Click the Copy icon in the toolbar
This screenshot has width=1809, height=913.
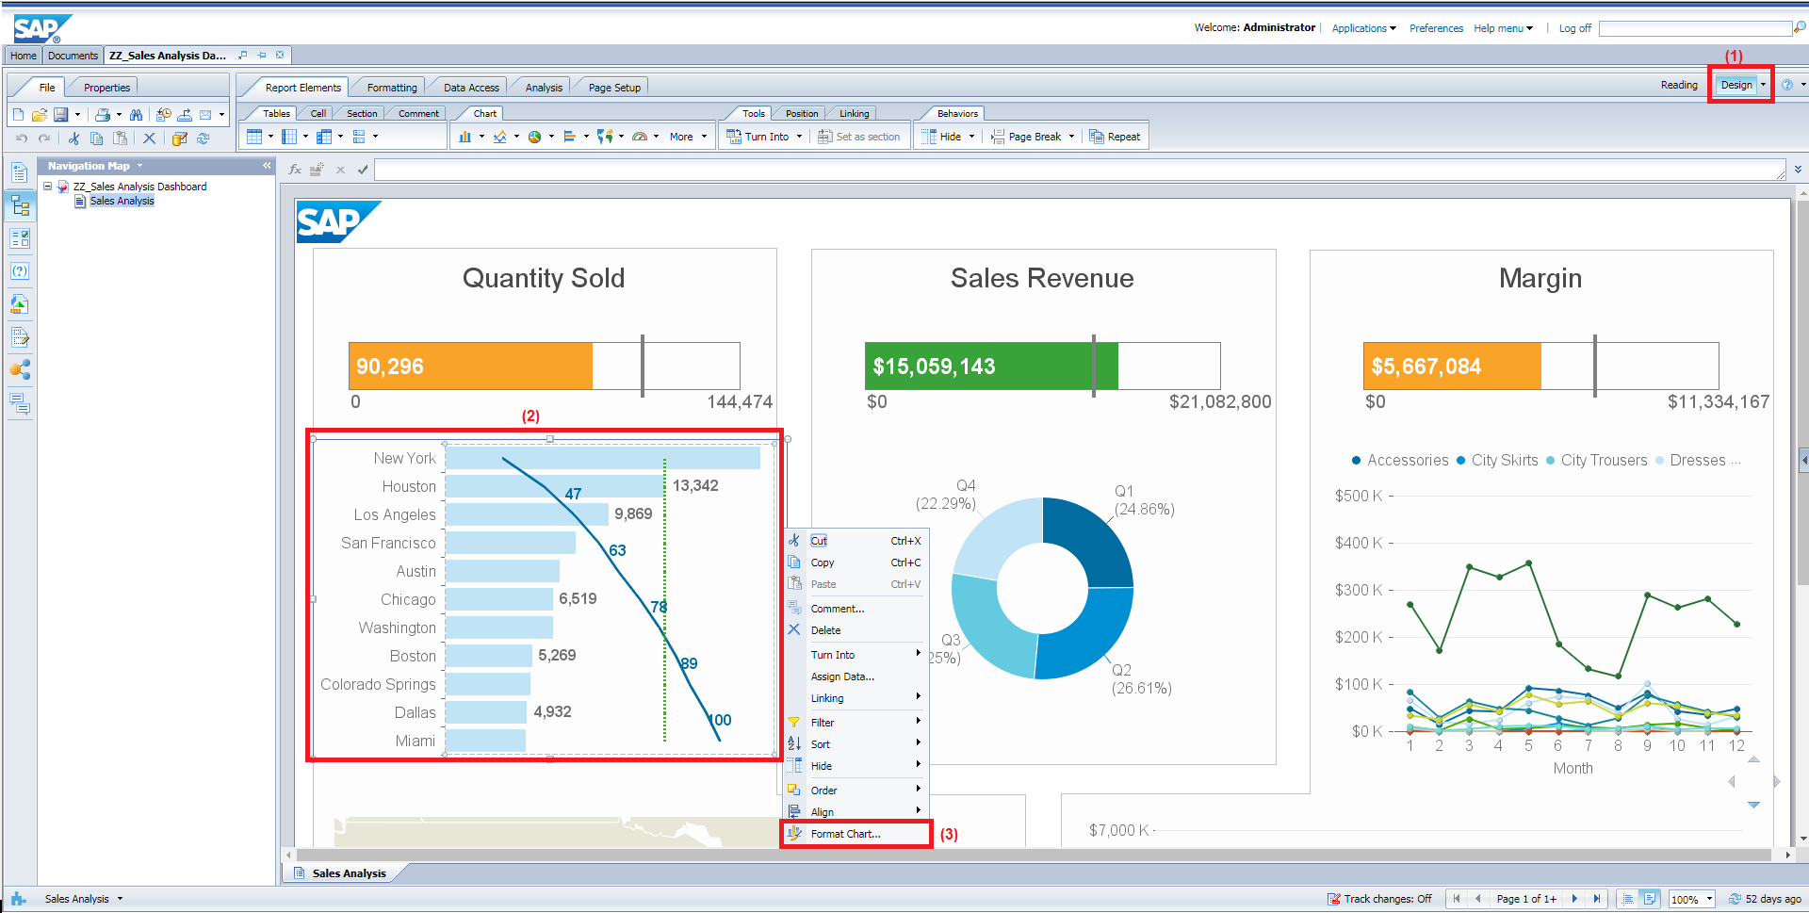coord(96,139)
